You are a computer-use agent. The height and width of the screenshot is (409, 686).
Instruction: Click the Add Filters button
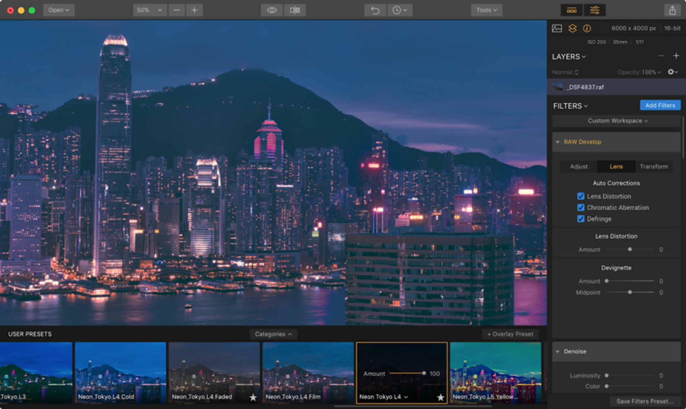660,105
